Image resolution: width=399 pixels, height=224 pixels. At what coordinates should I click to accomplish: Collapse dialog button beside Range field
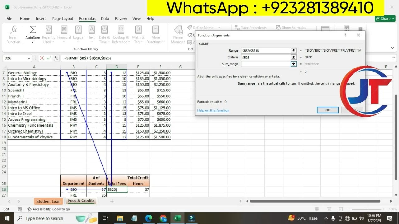click(293, 50)
